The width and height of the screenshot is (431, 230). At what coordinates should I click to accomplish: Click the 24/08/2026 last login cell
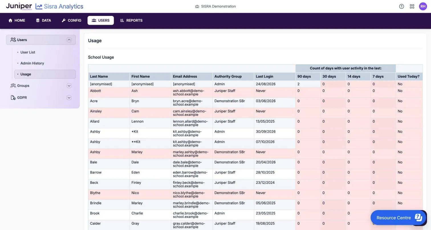tap(275, 84)
